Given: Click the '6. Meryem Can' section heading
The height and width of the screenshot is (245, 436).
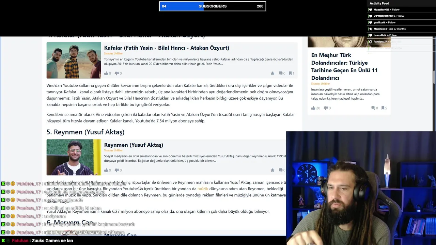Looking at the screenshot, I should (70, 223).
